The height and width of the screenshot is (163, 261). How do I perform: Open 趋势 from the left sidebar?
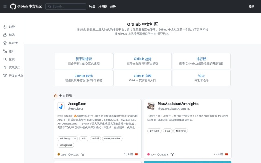tap(12, 27)
